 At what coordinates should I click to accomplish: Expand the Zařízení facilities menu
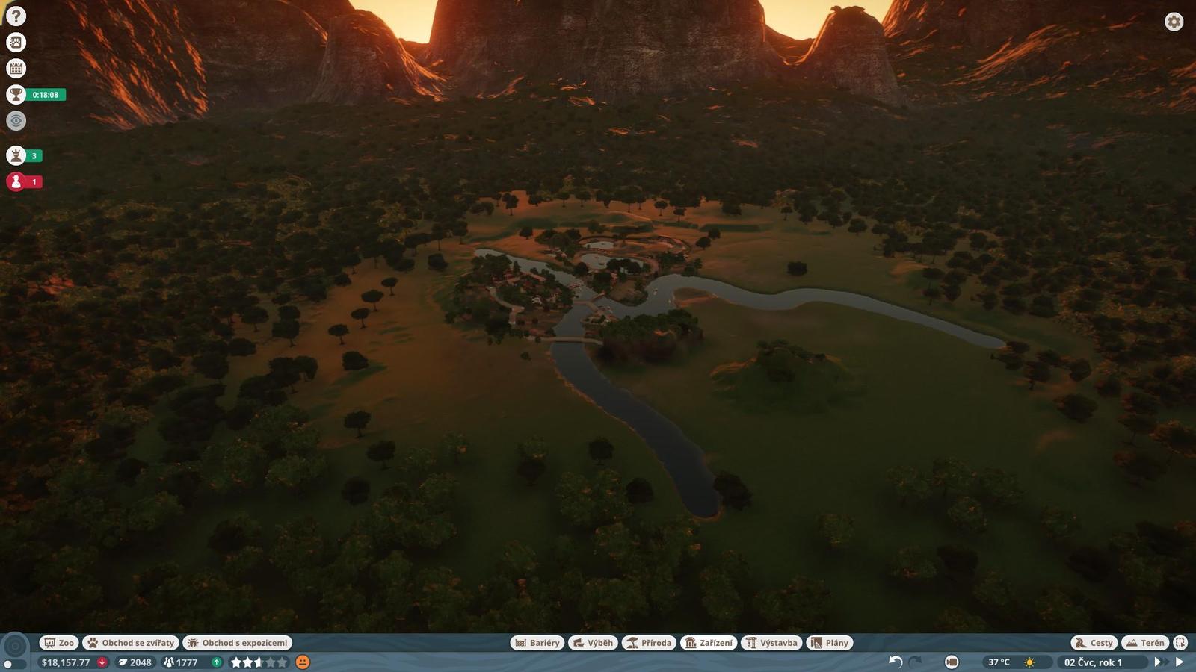(709, 643)
